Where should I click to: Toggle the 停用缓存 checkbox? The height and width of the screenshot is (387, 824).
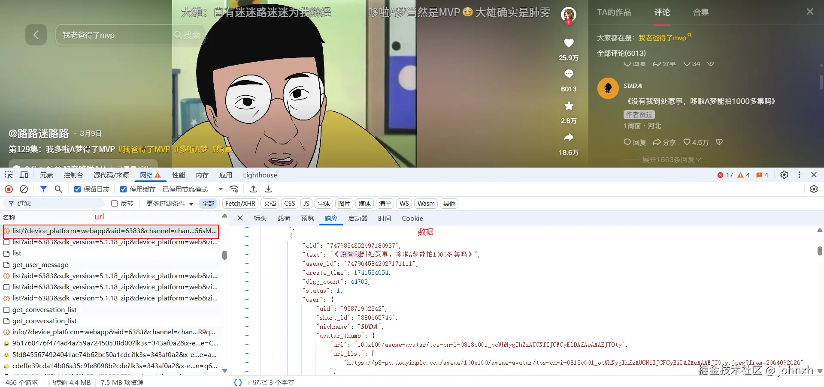123,189
